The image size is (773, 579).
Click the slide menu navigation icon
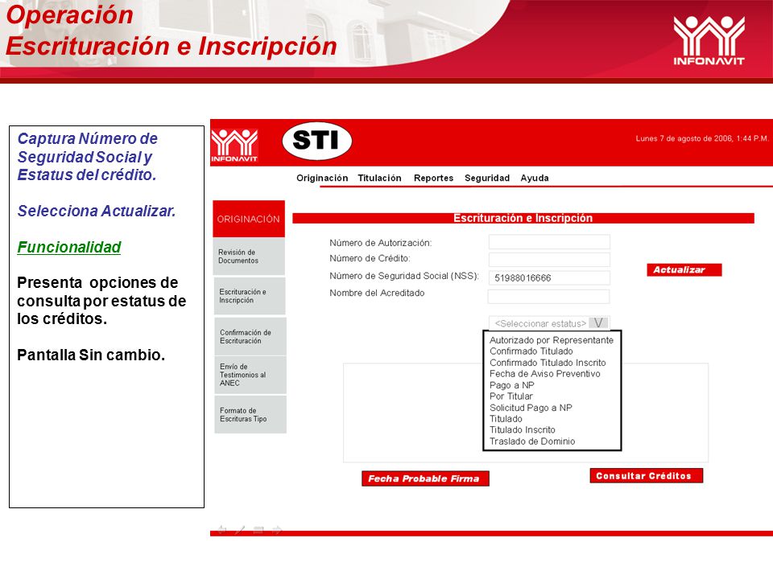(x=258, y=530)
